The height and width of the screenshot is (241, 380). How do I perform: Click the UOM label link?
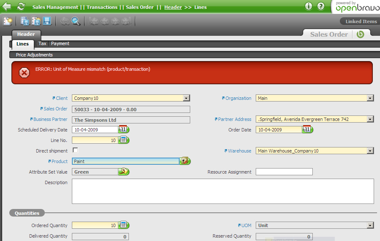246,225
